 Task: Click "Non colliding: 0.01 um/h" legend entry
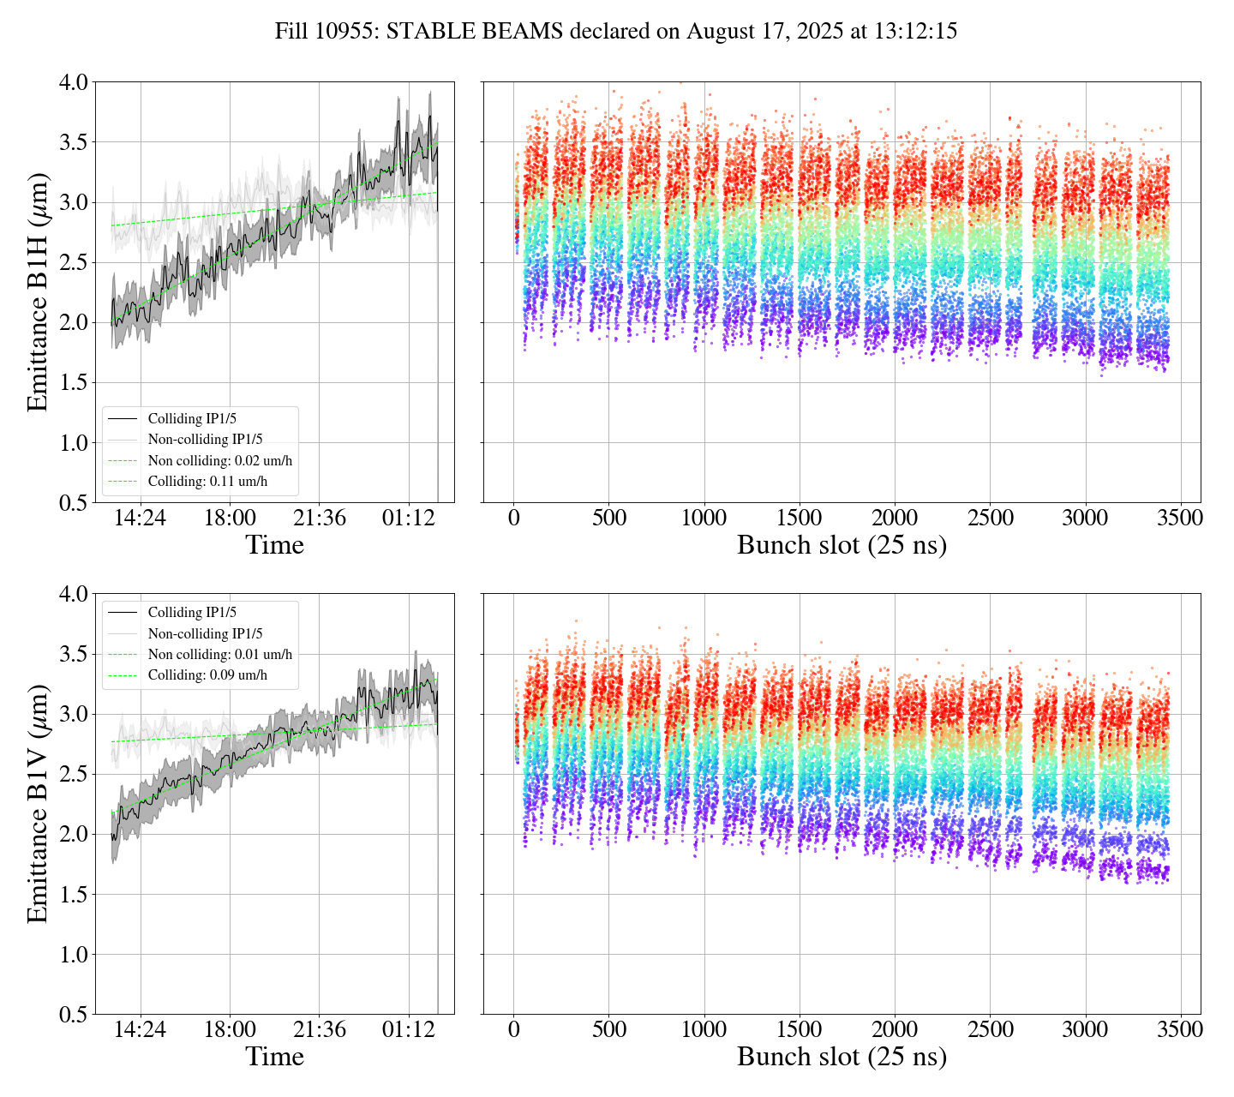pos(219,655)
